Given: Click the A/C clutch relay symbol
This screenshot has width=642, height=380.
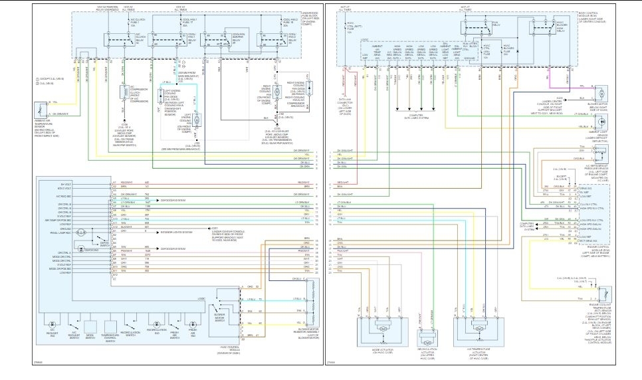Looking at the screenshot, I should tap(120, 40).
